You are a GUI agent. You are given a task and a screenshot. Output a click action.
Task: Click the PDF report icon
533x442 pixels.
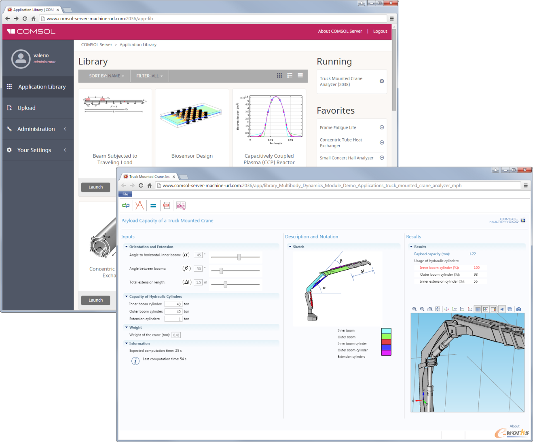coord(166,205)
